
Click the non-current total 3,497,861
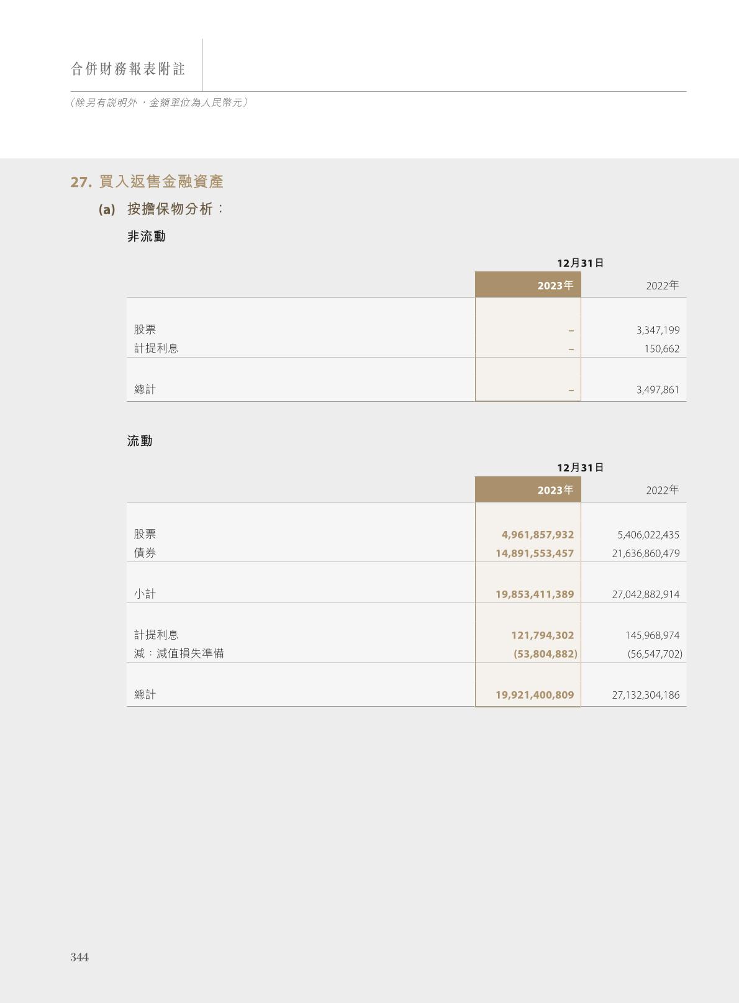pyautogui.click(x=658, y=390)
